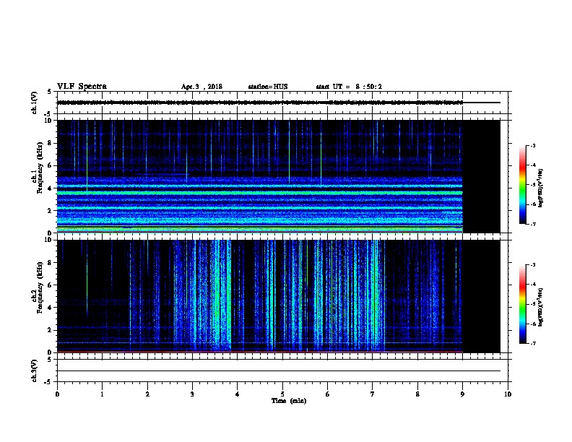Click the ch.1 color bar log(PSD) unit label
This screenshot has height=442, width=572.
[541, 188]
